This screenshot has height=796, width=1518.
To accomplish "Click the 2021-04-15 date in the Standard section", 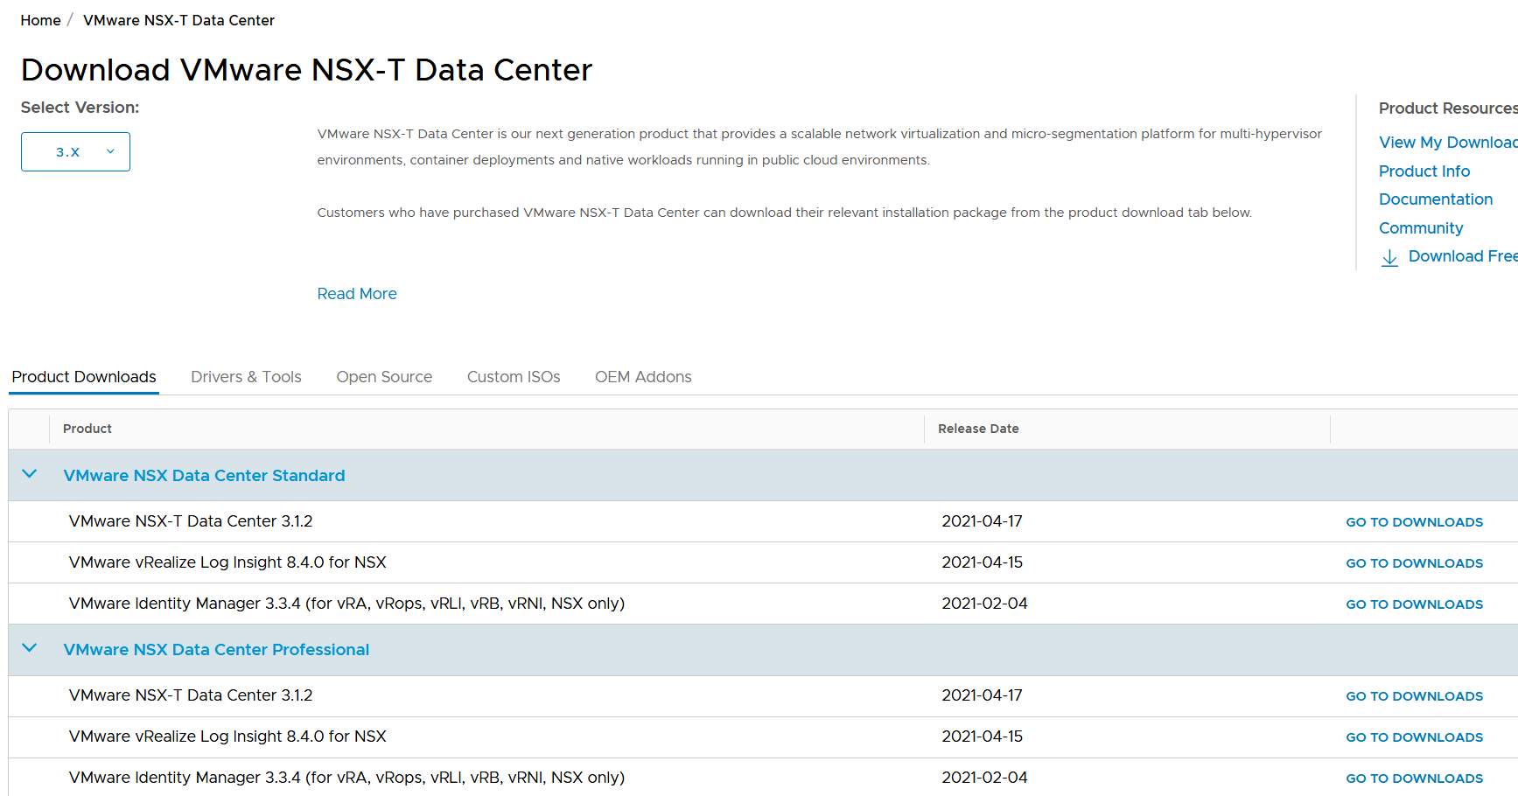I will click(982, 562).
